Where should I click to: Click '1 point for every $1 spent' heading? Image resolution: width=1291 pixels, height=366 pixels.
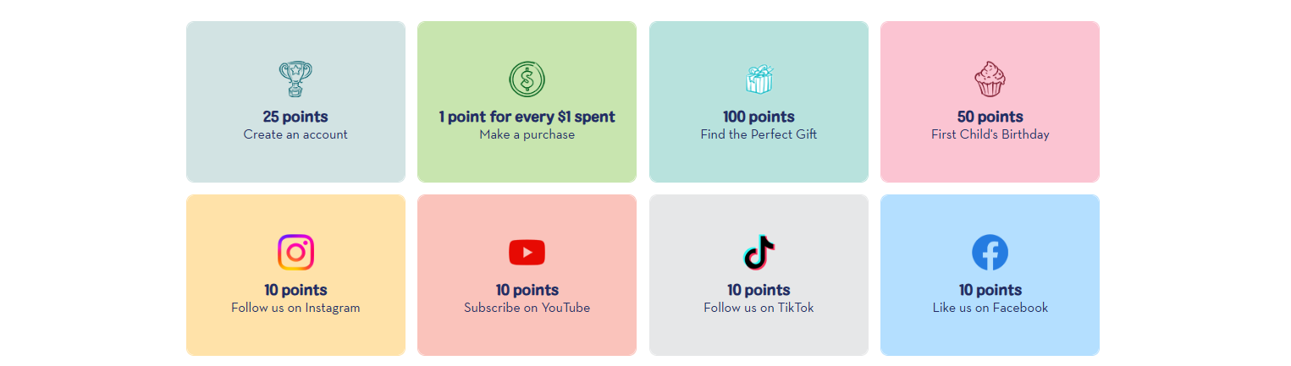(x=527, y=117)
